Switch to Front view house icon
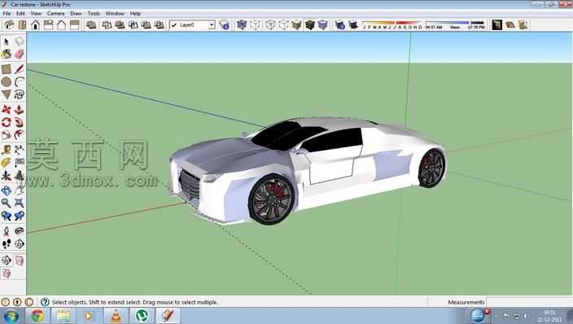Viewport: 573px width, 324px height. [x=36, y=25]
